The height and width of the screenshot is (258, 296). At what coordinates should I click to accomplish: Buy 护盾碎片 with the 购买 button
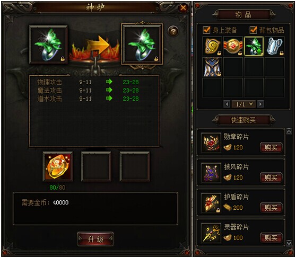coord(271,208)
